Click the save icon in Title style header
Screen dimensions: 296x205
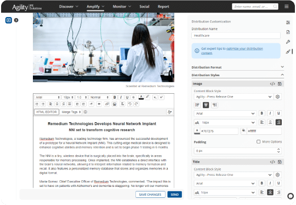click(x=280, y=162)
